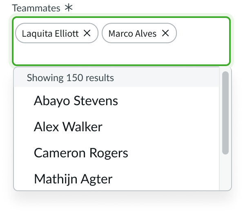Click the scrollbar track below the thumb
Viewport: 245px width, 214px height.
[x=225, y=171]
